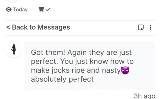Click the "absolutely perfect" message line

point(62,79)
